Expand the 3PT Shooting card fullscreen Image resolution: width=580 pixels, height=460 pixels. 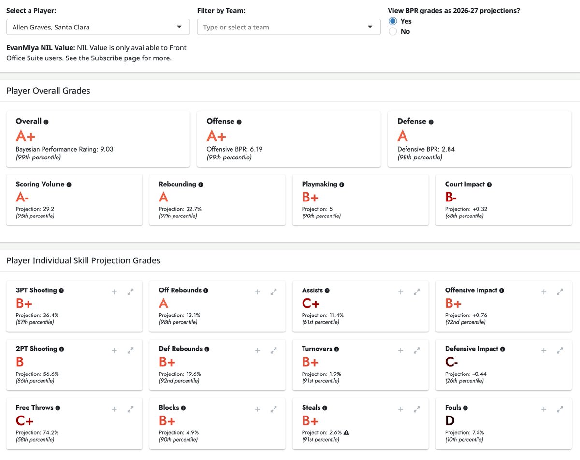tap(130, 292)
